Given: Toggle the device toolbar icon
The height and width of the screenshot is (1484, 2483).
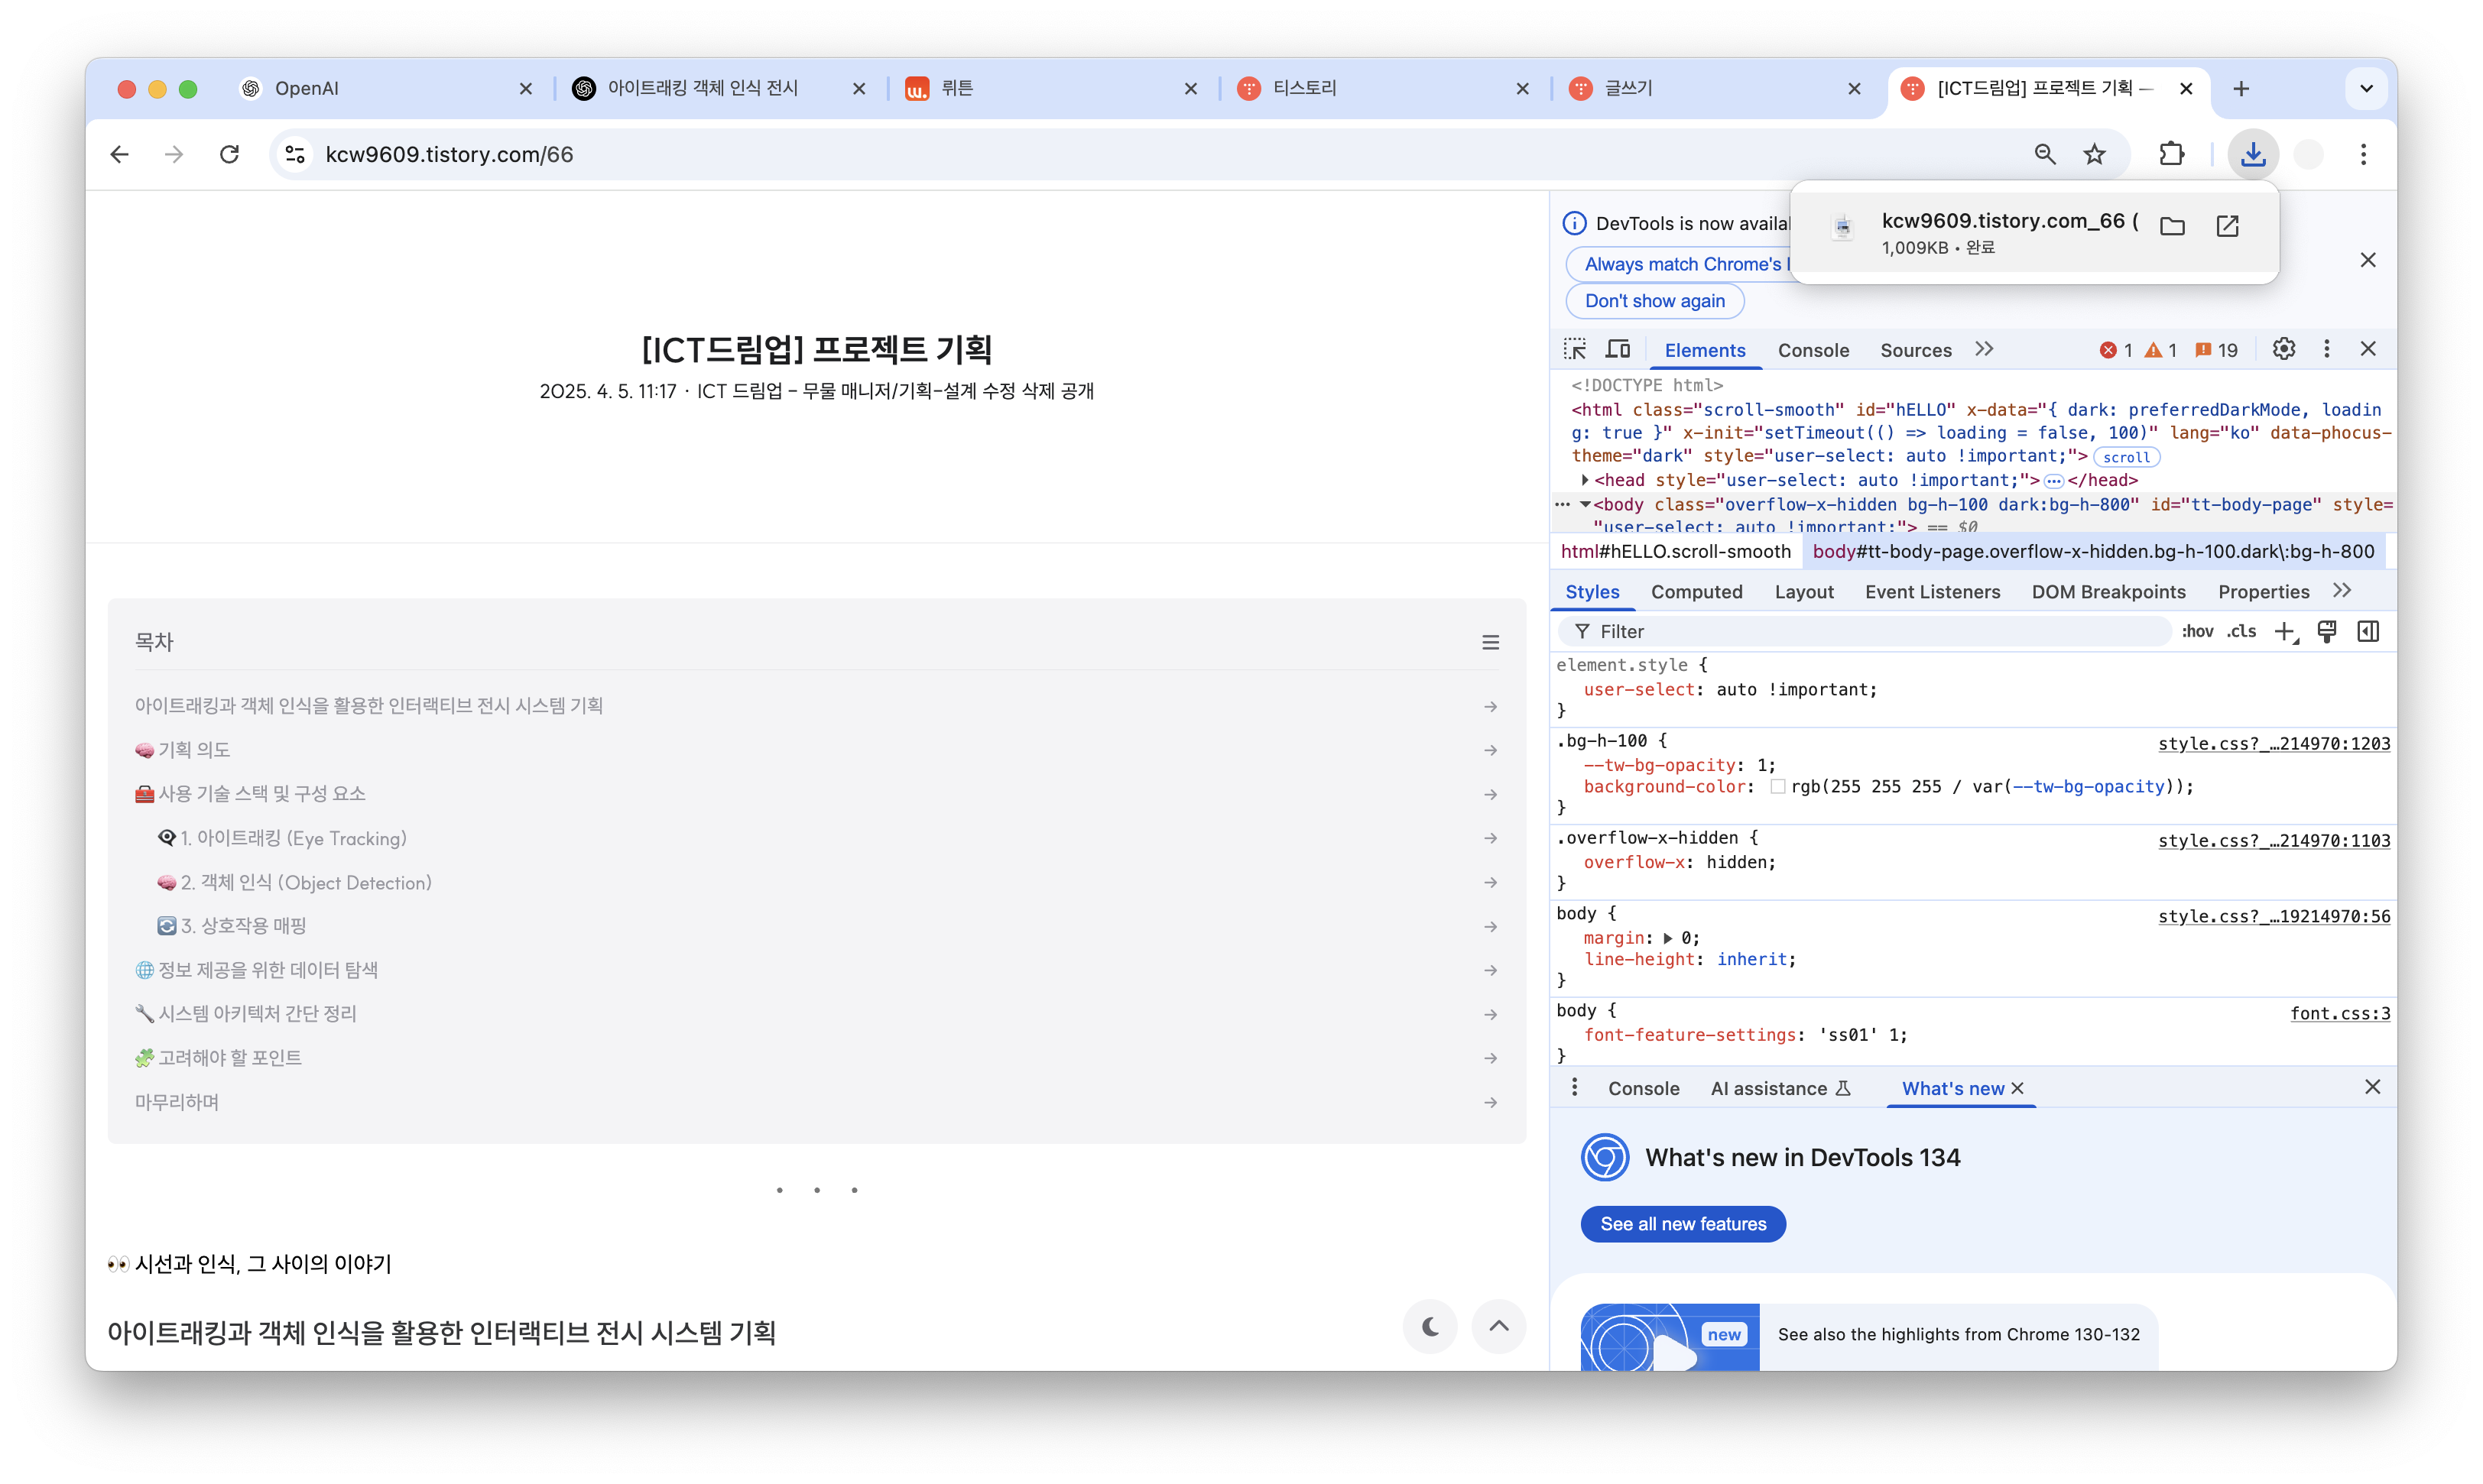Looking at the screenshot, I should pos(1618,349).
